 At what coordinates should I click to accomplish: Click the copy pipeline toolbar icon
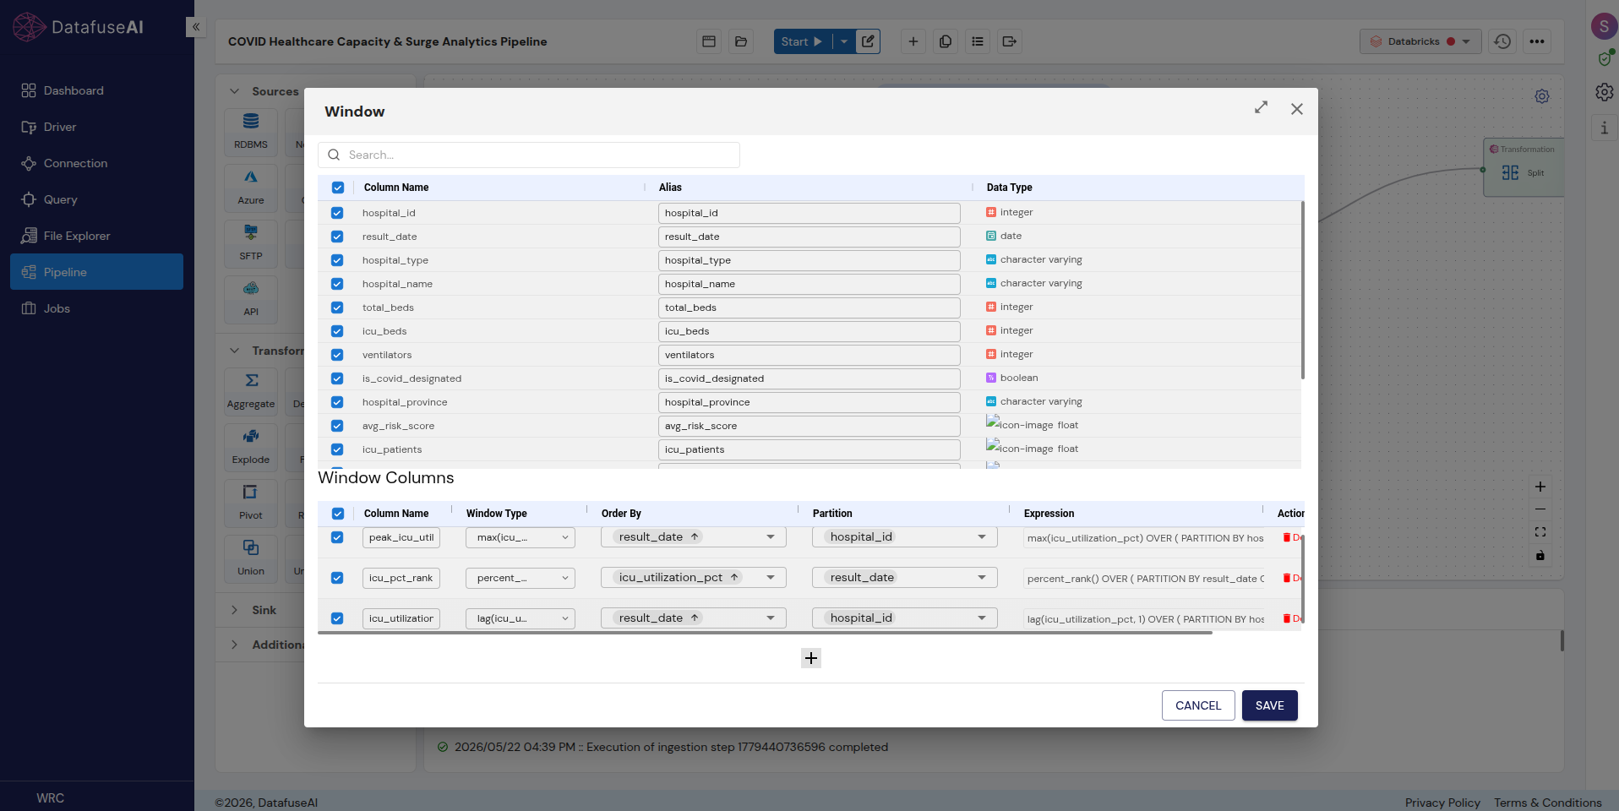[x=946, y=41]
